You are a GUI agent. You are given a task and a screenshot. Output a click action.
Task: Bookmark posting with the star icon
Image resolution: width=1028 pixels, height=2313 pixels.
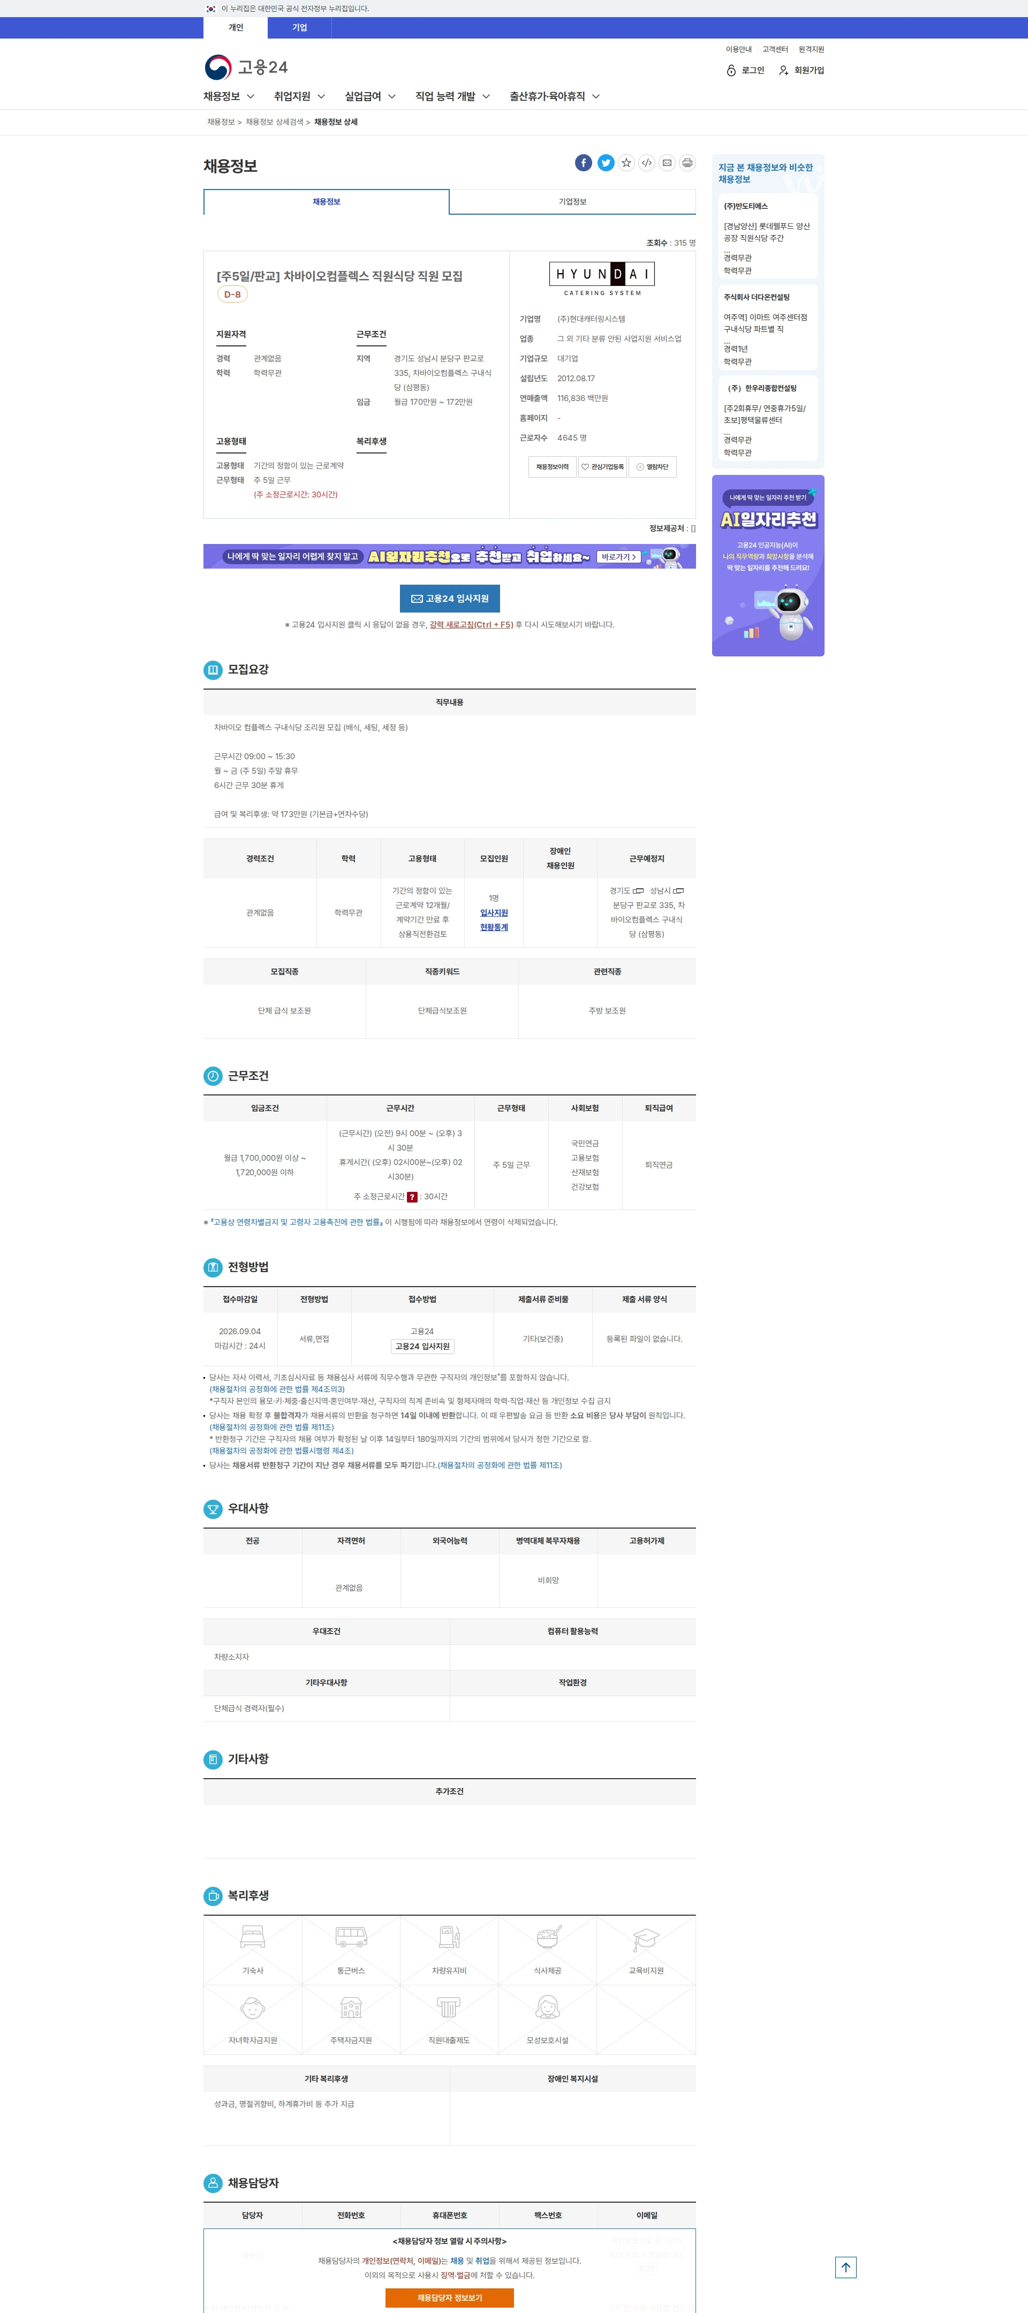click(x=626, y=163)
